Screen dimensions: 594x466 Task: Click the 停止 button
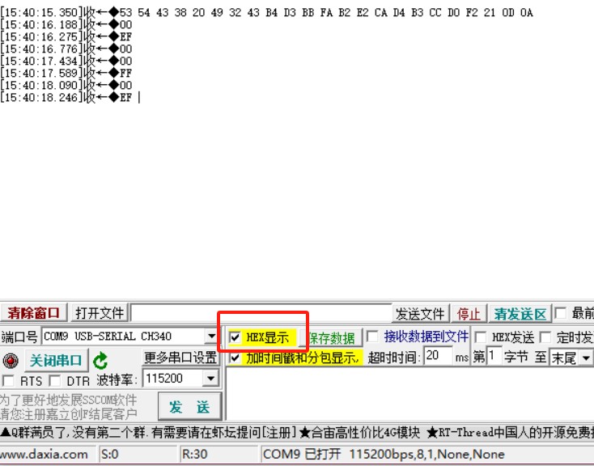469,314
